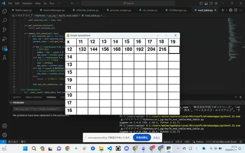Open the View menu
245x153 pixels.
coord(38,3)
